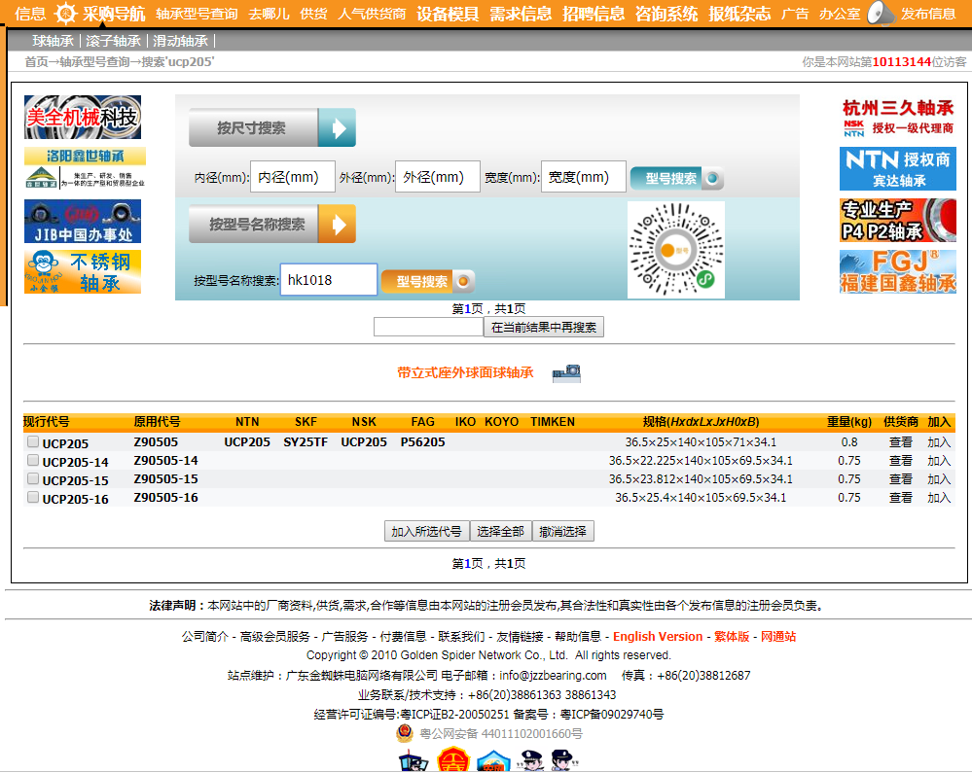
Task: Tick the checkbox for UCP205-16
Action: tap(33, 498)
